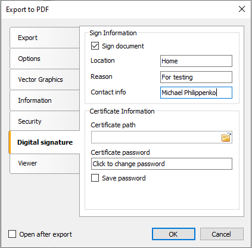Confirm export with the OK button
The height and width of the screenshot is (248, 252).
173,234
